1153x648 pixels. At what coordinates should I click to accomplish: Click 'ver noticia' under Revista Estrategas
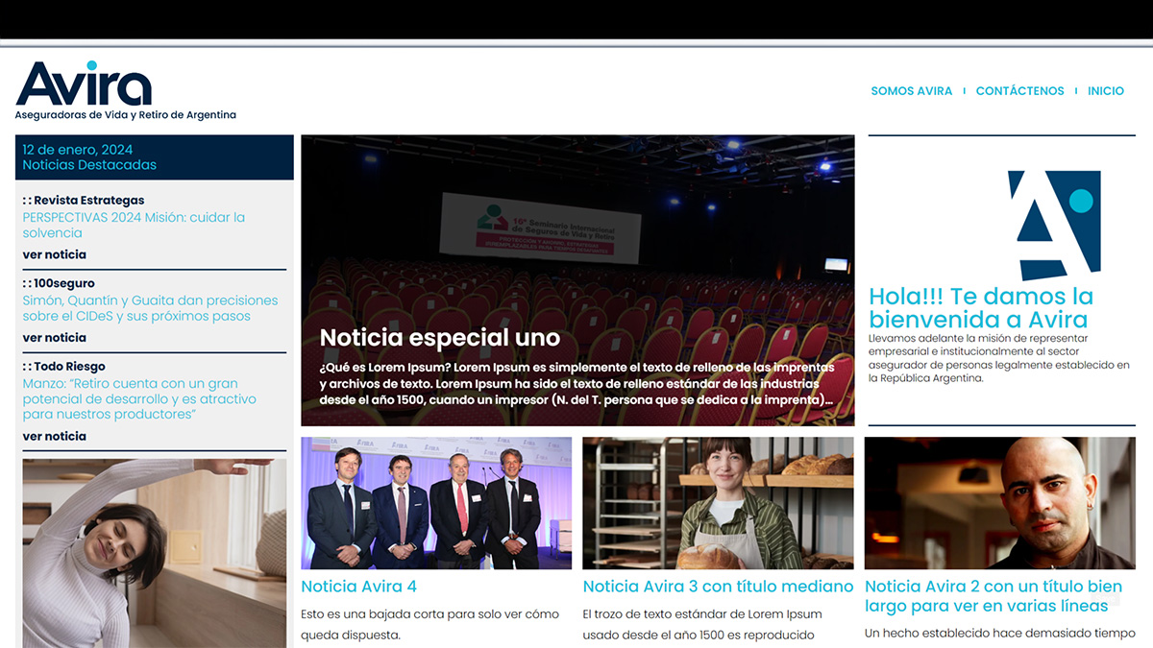point(55,254)
